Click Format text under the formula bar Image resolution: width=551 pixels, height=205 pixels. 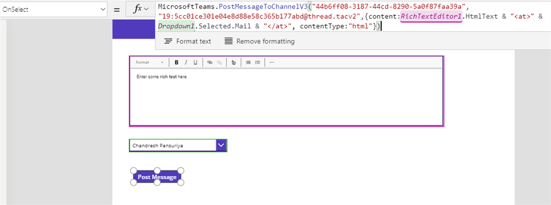pyautogui.click(x=188, y=41)
